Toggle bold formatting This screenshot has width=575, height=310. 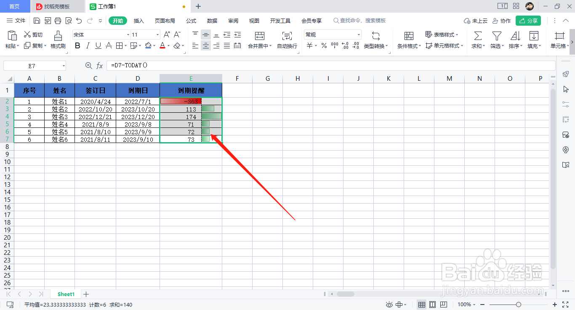pos(77,45)
